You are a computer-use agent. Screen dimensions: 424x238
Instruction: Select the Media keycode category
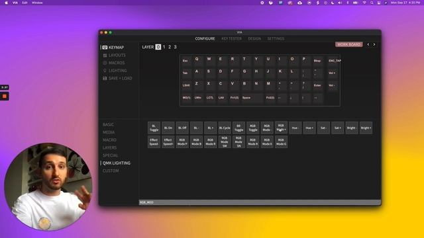point(109,132)
